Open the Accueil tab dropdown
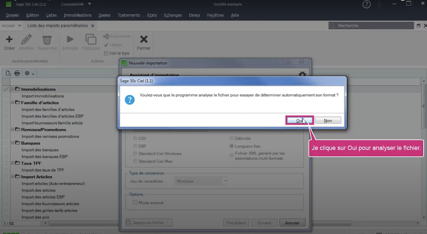Viewport: 427px width, 234px height. point(19,25)
